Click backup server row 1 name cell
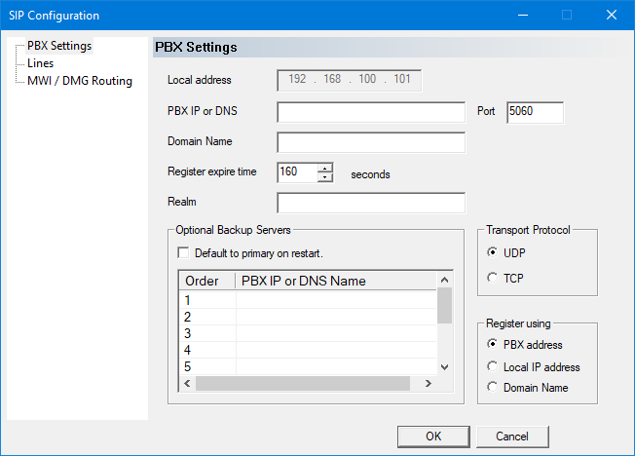Image resolution: width=635 pixels, height=456 pixels. pos(335,300)
